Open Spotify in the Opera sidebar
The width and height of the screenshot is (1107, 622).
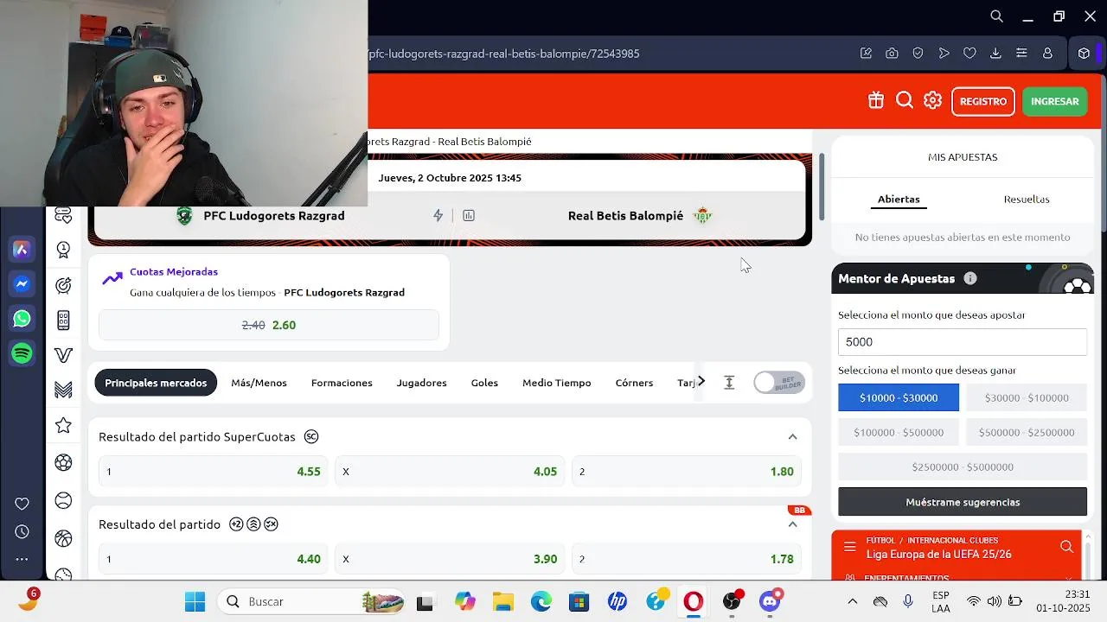22,353
